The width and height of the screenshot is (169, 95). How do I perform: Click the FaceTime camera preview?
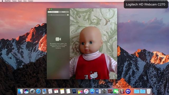tap(93, 44)
